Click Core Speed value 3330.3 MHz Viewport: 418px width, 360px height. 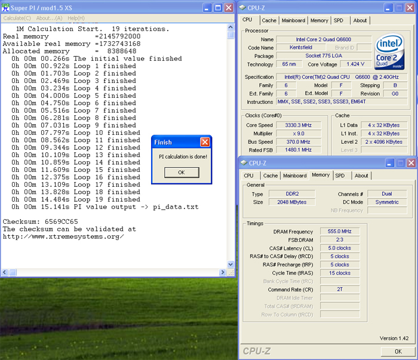299,125
